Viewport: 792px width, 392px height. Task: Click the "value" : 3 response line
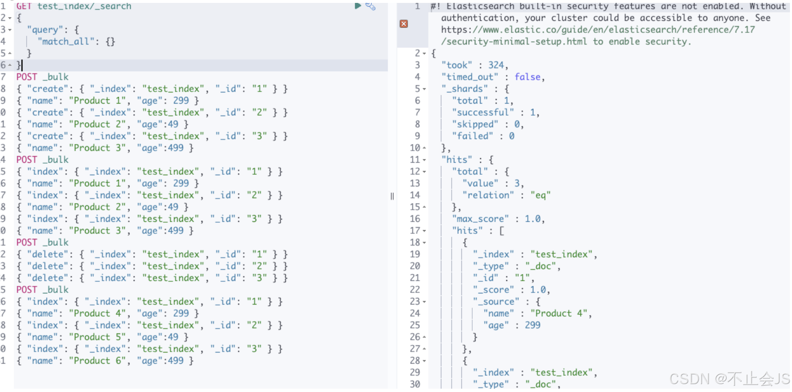pos(493,184)
